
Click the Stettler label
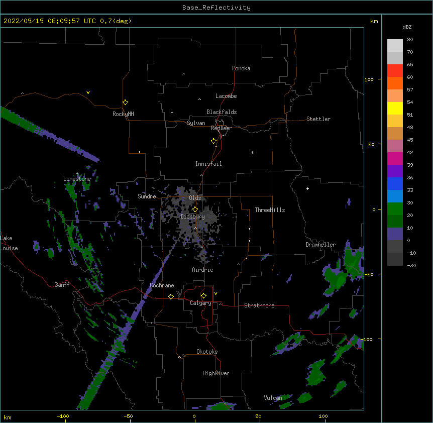pos(318,119)
